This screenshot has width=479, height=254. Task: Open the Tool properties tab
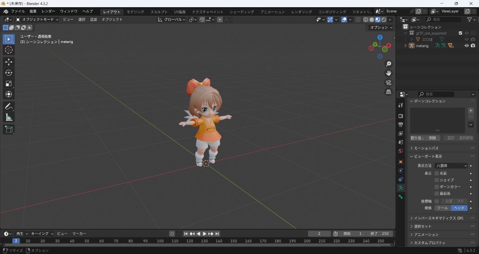tap(401, 105)
